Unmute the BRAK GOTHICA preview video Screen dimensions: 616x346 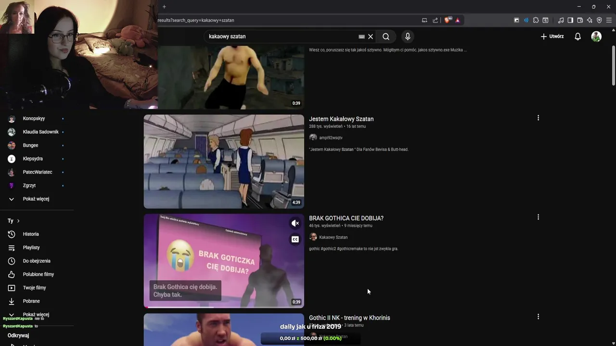[x=295, y=223]
